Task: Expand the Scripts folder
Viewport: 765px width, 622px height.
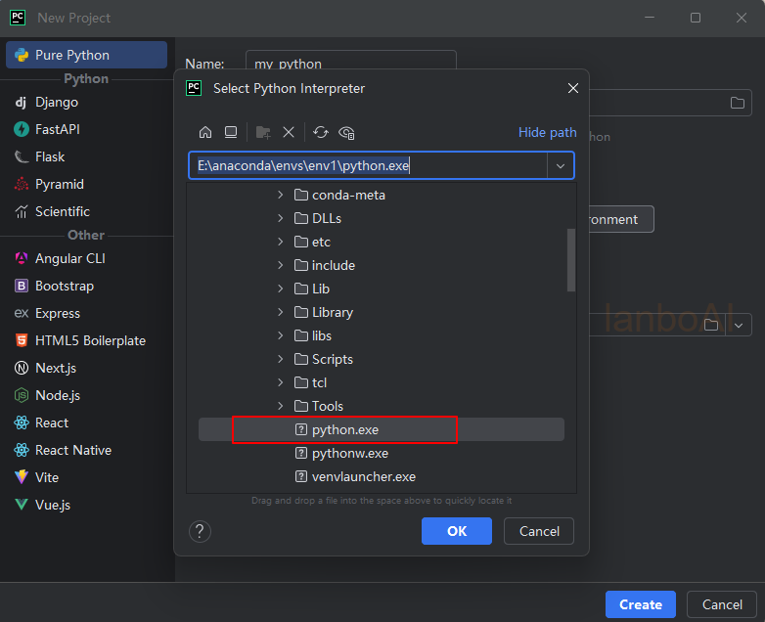Action: pos(280,359)
